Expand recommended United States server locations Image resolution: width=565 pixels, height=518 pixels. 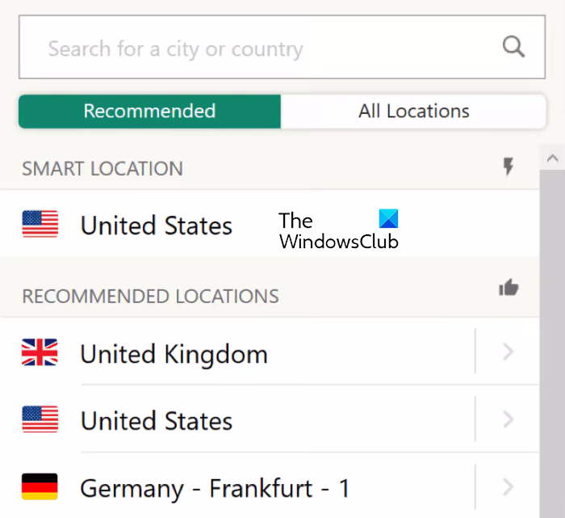pyautogui.click(x=508, y=419)
